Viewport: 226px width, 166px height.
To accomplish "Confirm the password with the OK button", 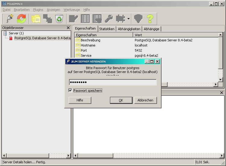I will pos(121,100).
